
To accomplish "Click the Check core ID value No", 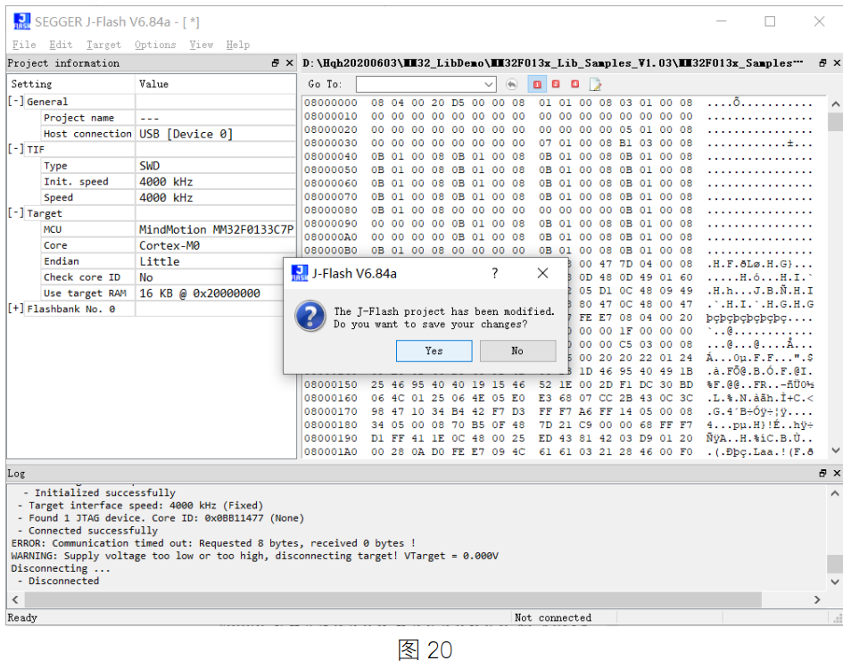I will click(146, 277).
